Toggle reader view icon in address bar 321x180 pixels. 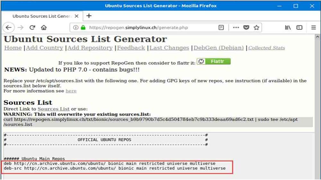221,27
